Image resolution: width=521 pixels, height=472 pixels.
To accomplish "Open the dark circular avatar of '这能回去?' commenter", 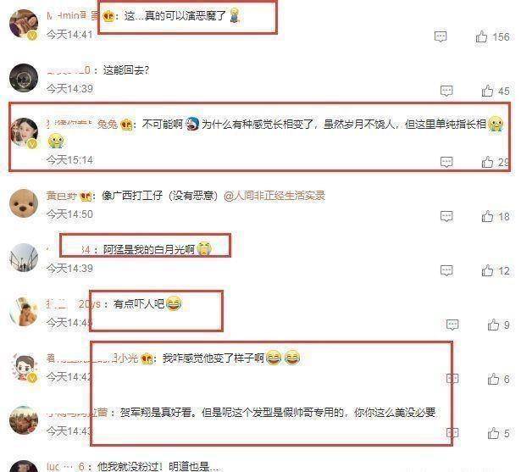I will [x=24, y=78].
